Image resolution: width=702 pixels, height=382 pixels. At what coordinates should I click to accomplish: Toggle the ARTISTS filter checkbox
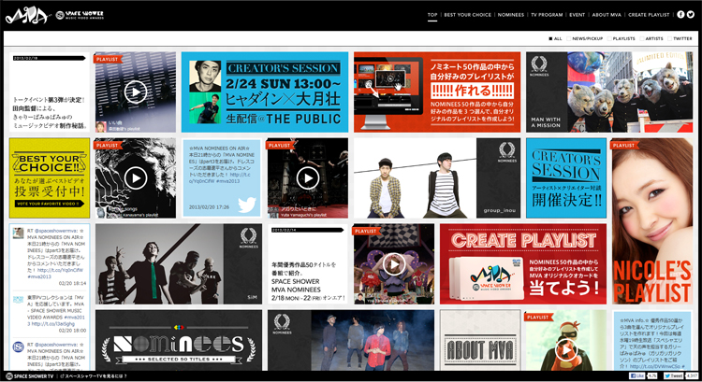click(x=641, y=39)
